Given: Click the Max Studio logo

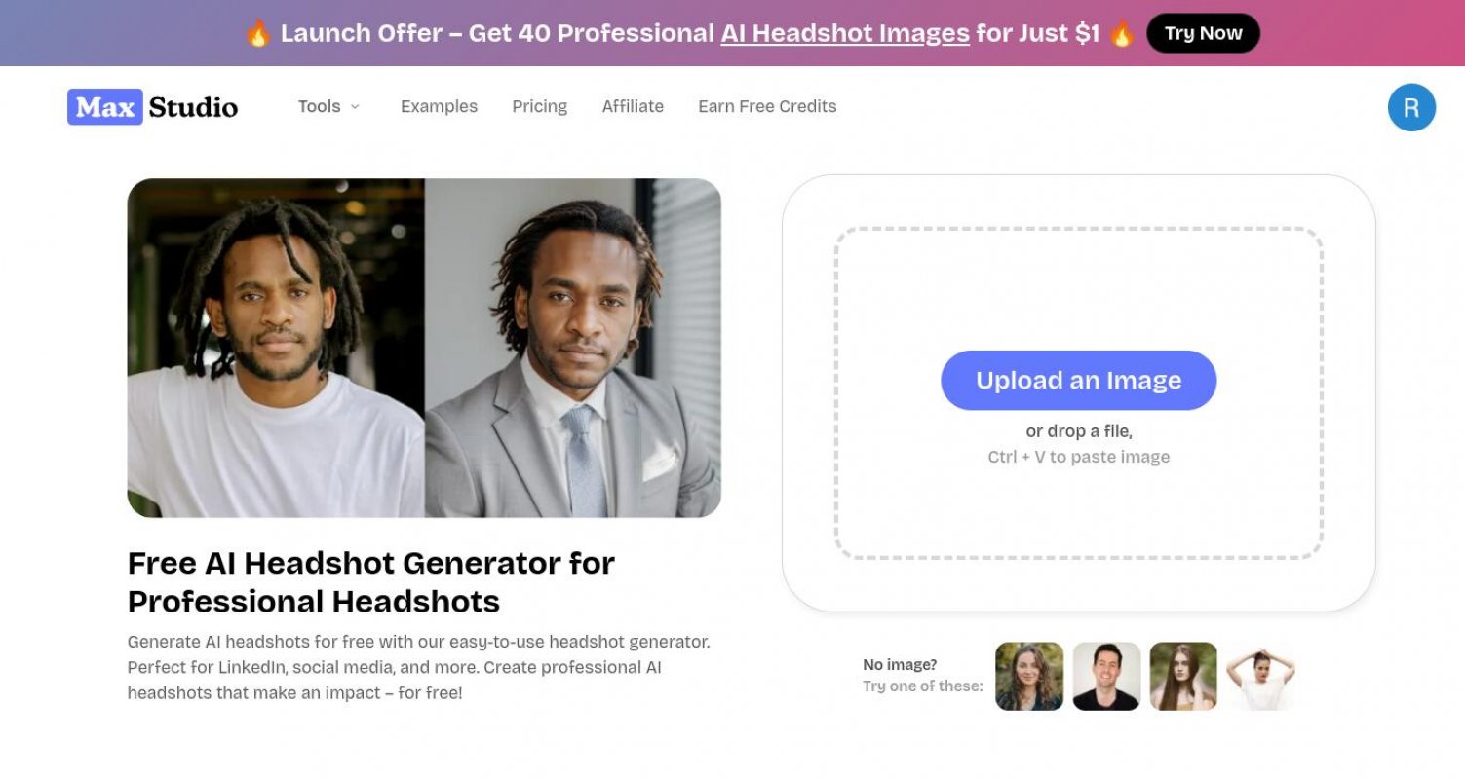Looking at the screenshot, I should tap(153, 106).
